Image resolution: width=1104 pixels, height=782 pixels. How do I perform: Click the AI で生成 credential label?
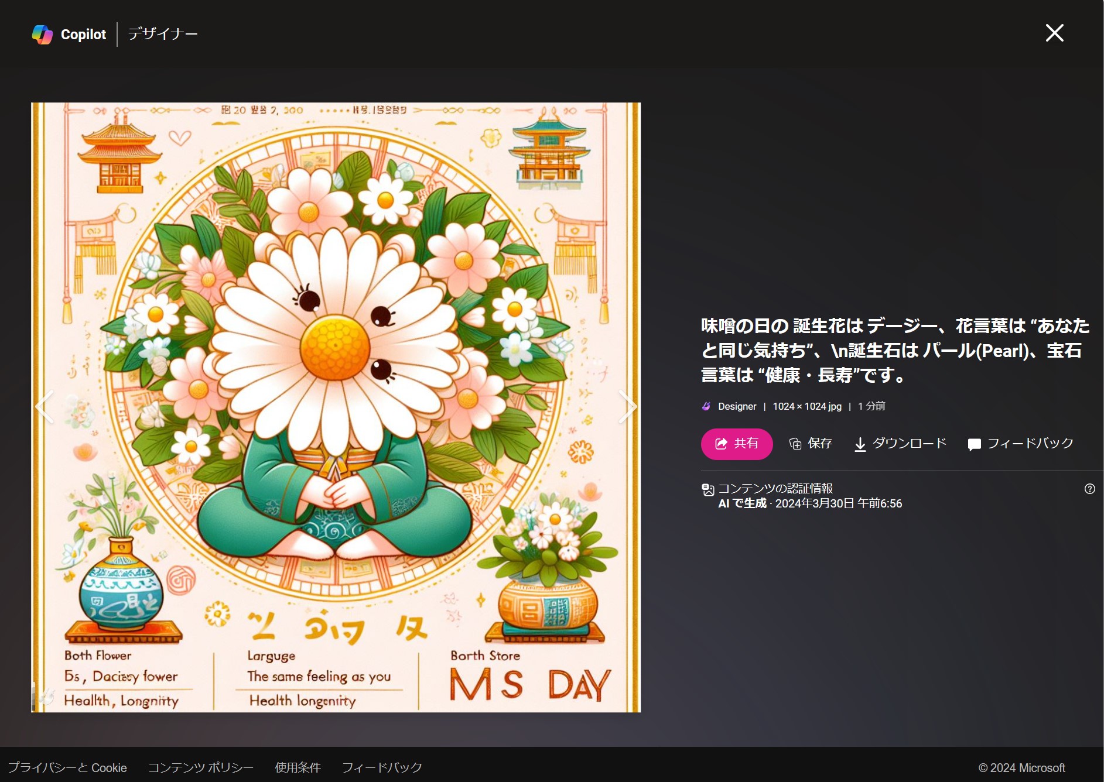click(742, 503)
